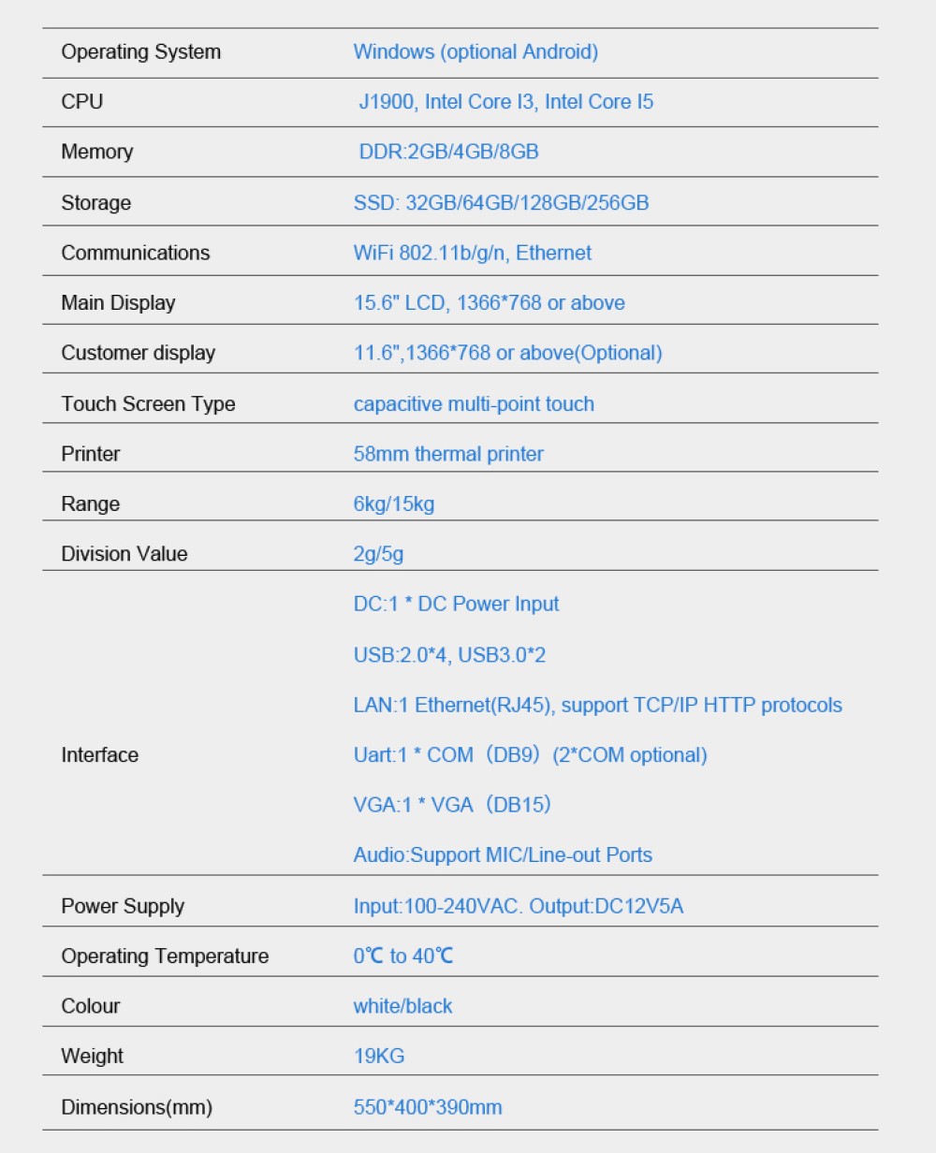
Task: Click the Customer display value text
Action: pos(507,353)
